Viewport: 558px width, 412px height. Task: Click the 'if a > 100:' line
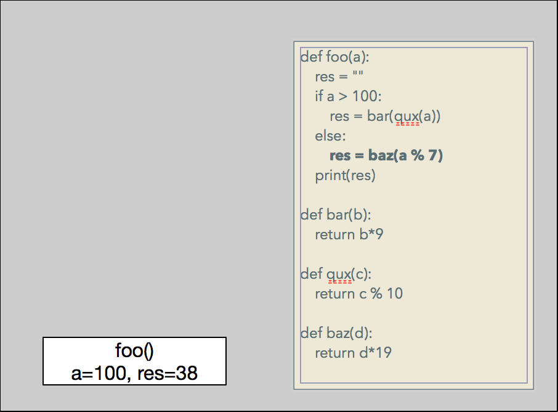tap(348, 97)
